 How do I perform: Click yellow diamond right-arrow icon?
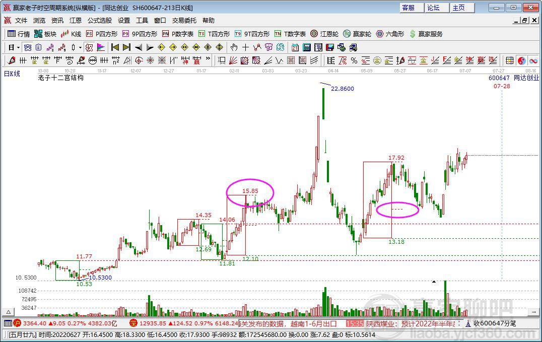tap(173, 47)
